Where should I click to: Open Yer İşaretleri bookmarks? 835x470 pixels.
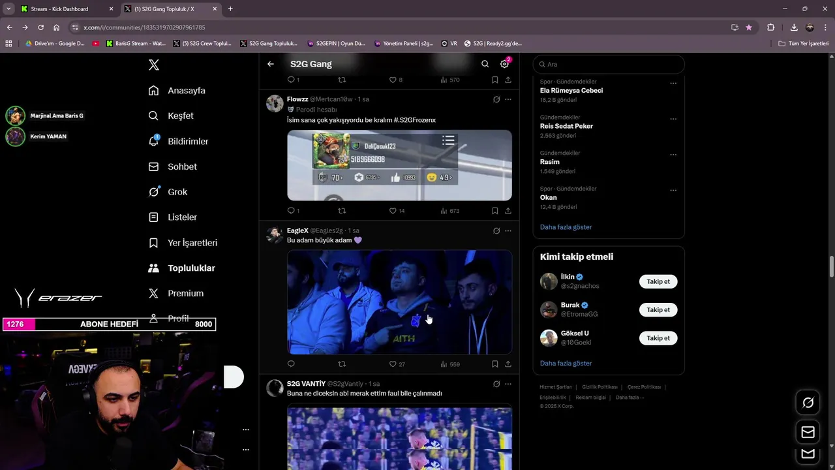coord(183,243)
